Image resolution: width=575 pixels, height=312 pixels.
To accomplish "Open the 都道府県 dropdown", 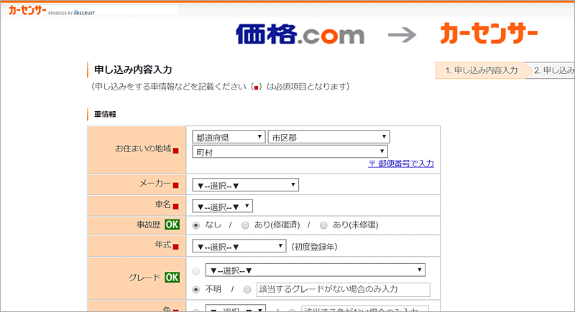I will point(229,137).
